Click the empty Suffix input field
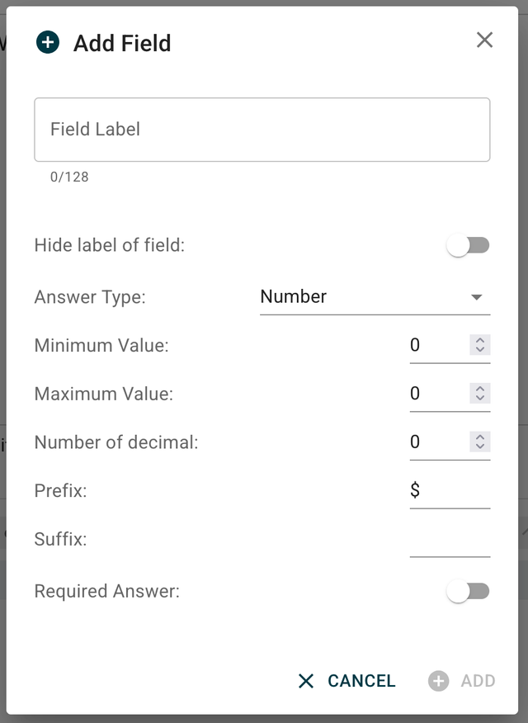Viewport: 528px width, 723px height. coord(450,541)
